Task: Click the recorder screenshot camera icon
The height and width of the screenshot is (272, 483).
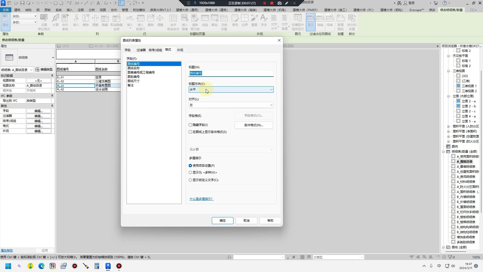Action: (279, 3)
